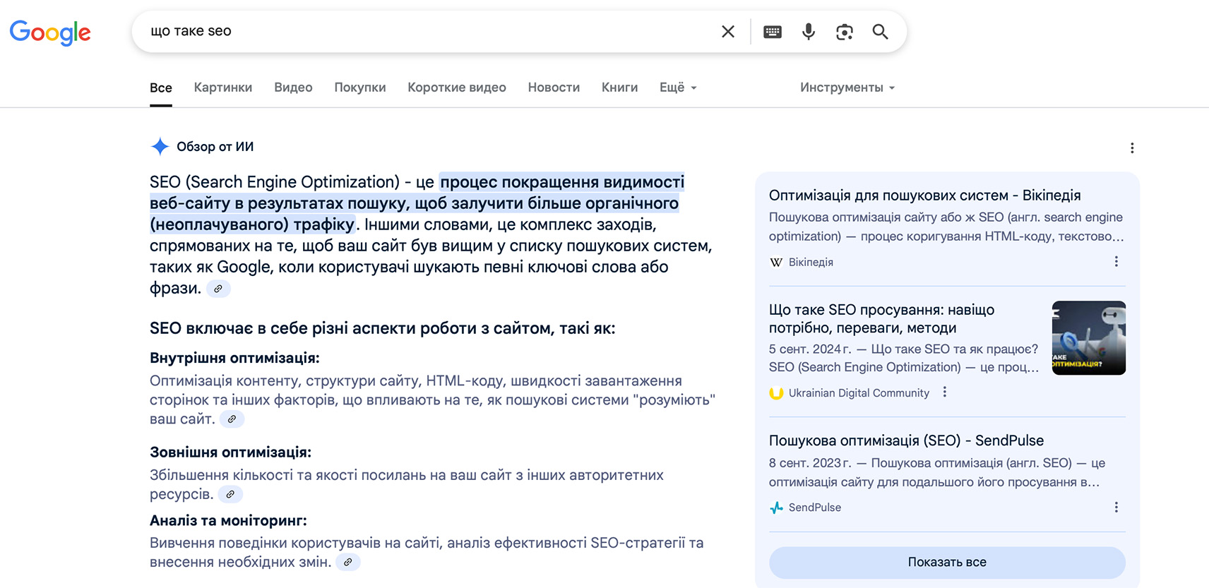The image size is (1209, 588).
Task: Start voice search with microphone icon
Action: tap(809, 31)
